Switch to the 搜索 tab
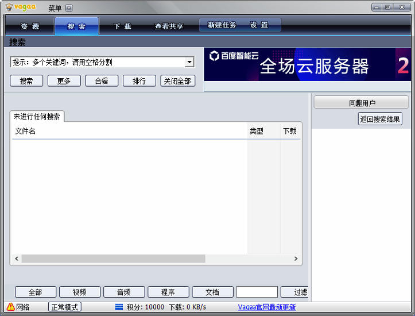This screenshot has width=415, height=316. pos(76,26)
